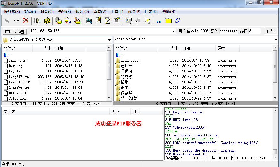Image resolution: width=280 pixels, height=167 pixels.
Task: Click the file properties clipboard icon
Action: coord(117,21)
